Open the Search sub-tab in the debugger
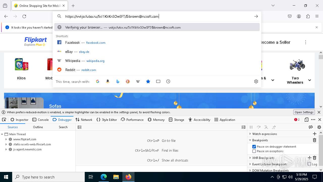Screen dimensions: 323x182 (x=63, y=127)
